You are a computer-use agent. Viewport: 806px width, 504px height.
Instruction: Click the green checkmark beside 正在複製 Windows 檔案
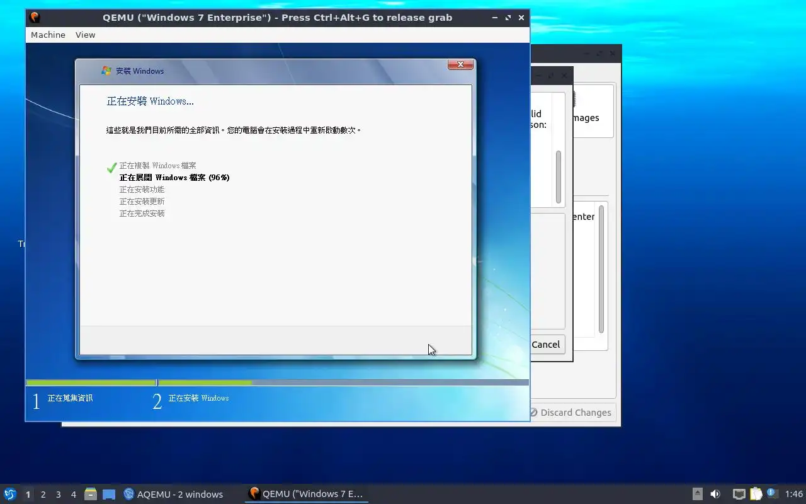tap(112, 167)
